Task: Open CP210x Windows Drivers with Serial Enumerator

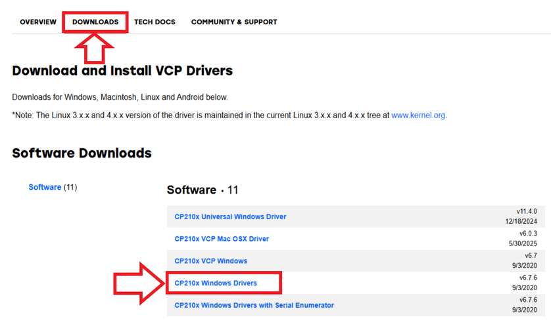Action: tap(254, 305)
